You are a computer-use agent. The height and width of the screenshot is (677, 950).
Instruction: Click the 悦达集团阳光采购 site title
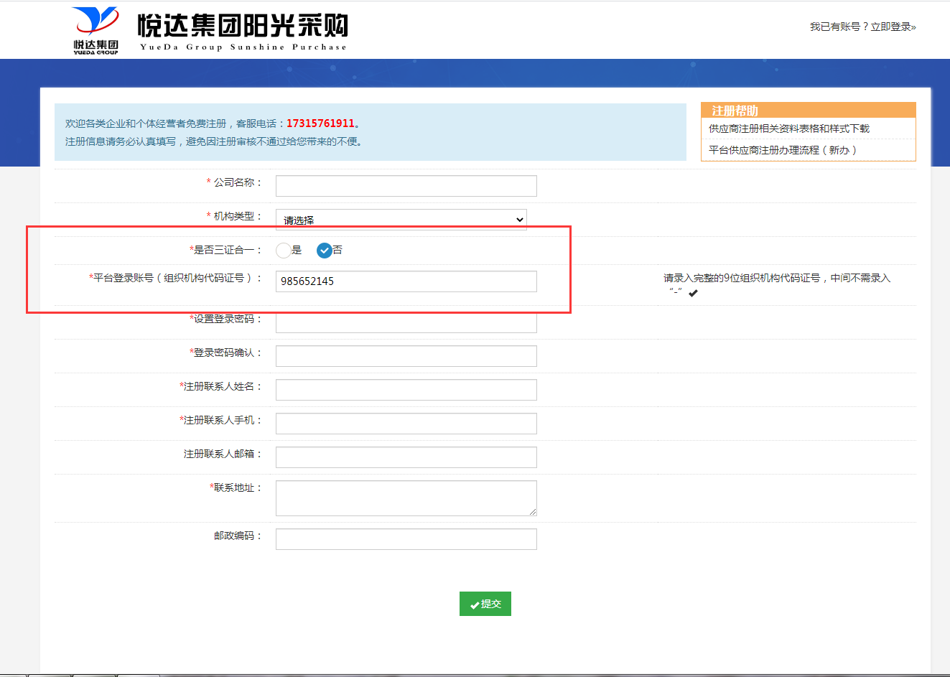click(x=243, y=27)
